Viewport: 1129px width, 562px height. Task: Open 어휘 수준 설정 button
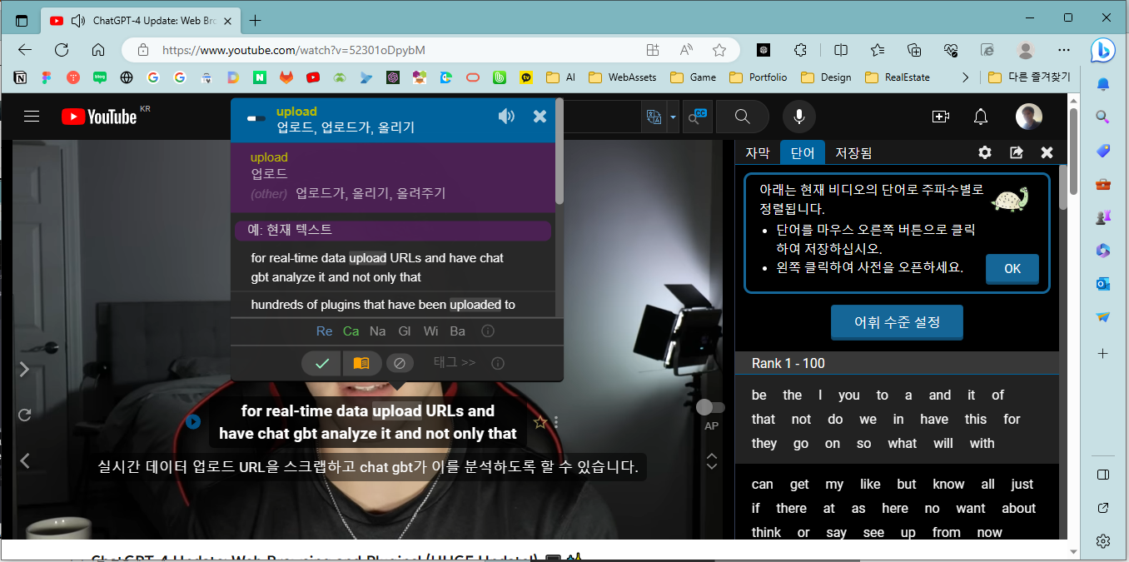[x=897, y=321]
